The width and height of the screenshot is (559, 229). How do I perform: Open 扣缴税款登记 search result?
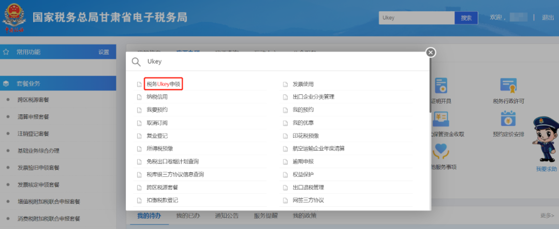[x=162, y=200]
